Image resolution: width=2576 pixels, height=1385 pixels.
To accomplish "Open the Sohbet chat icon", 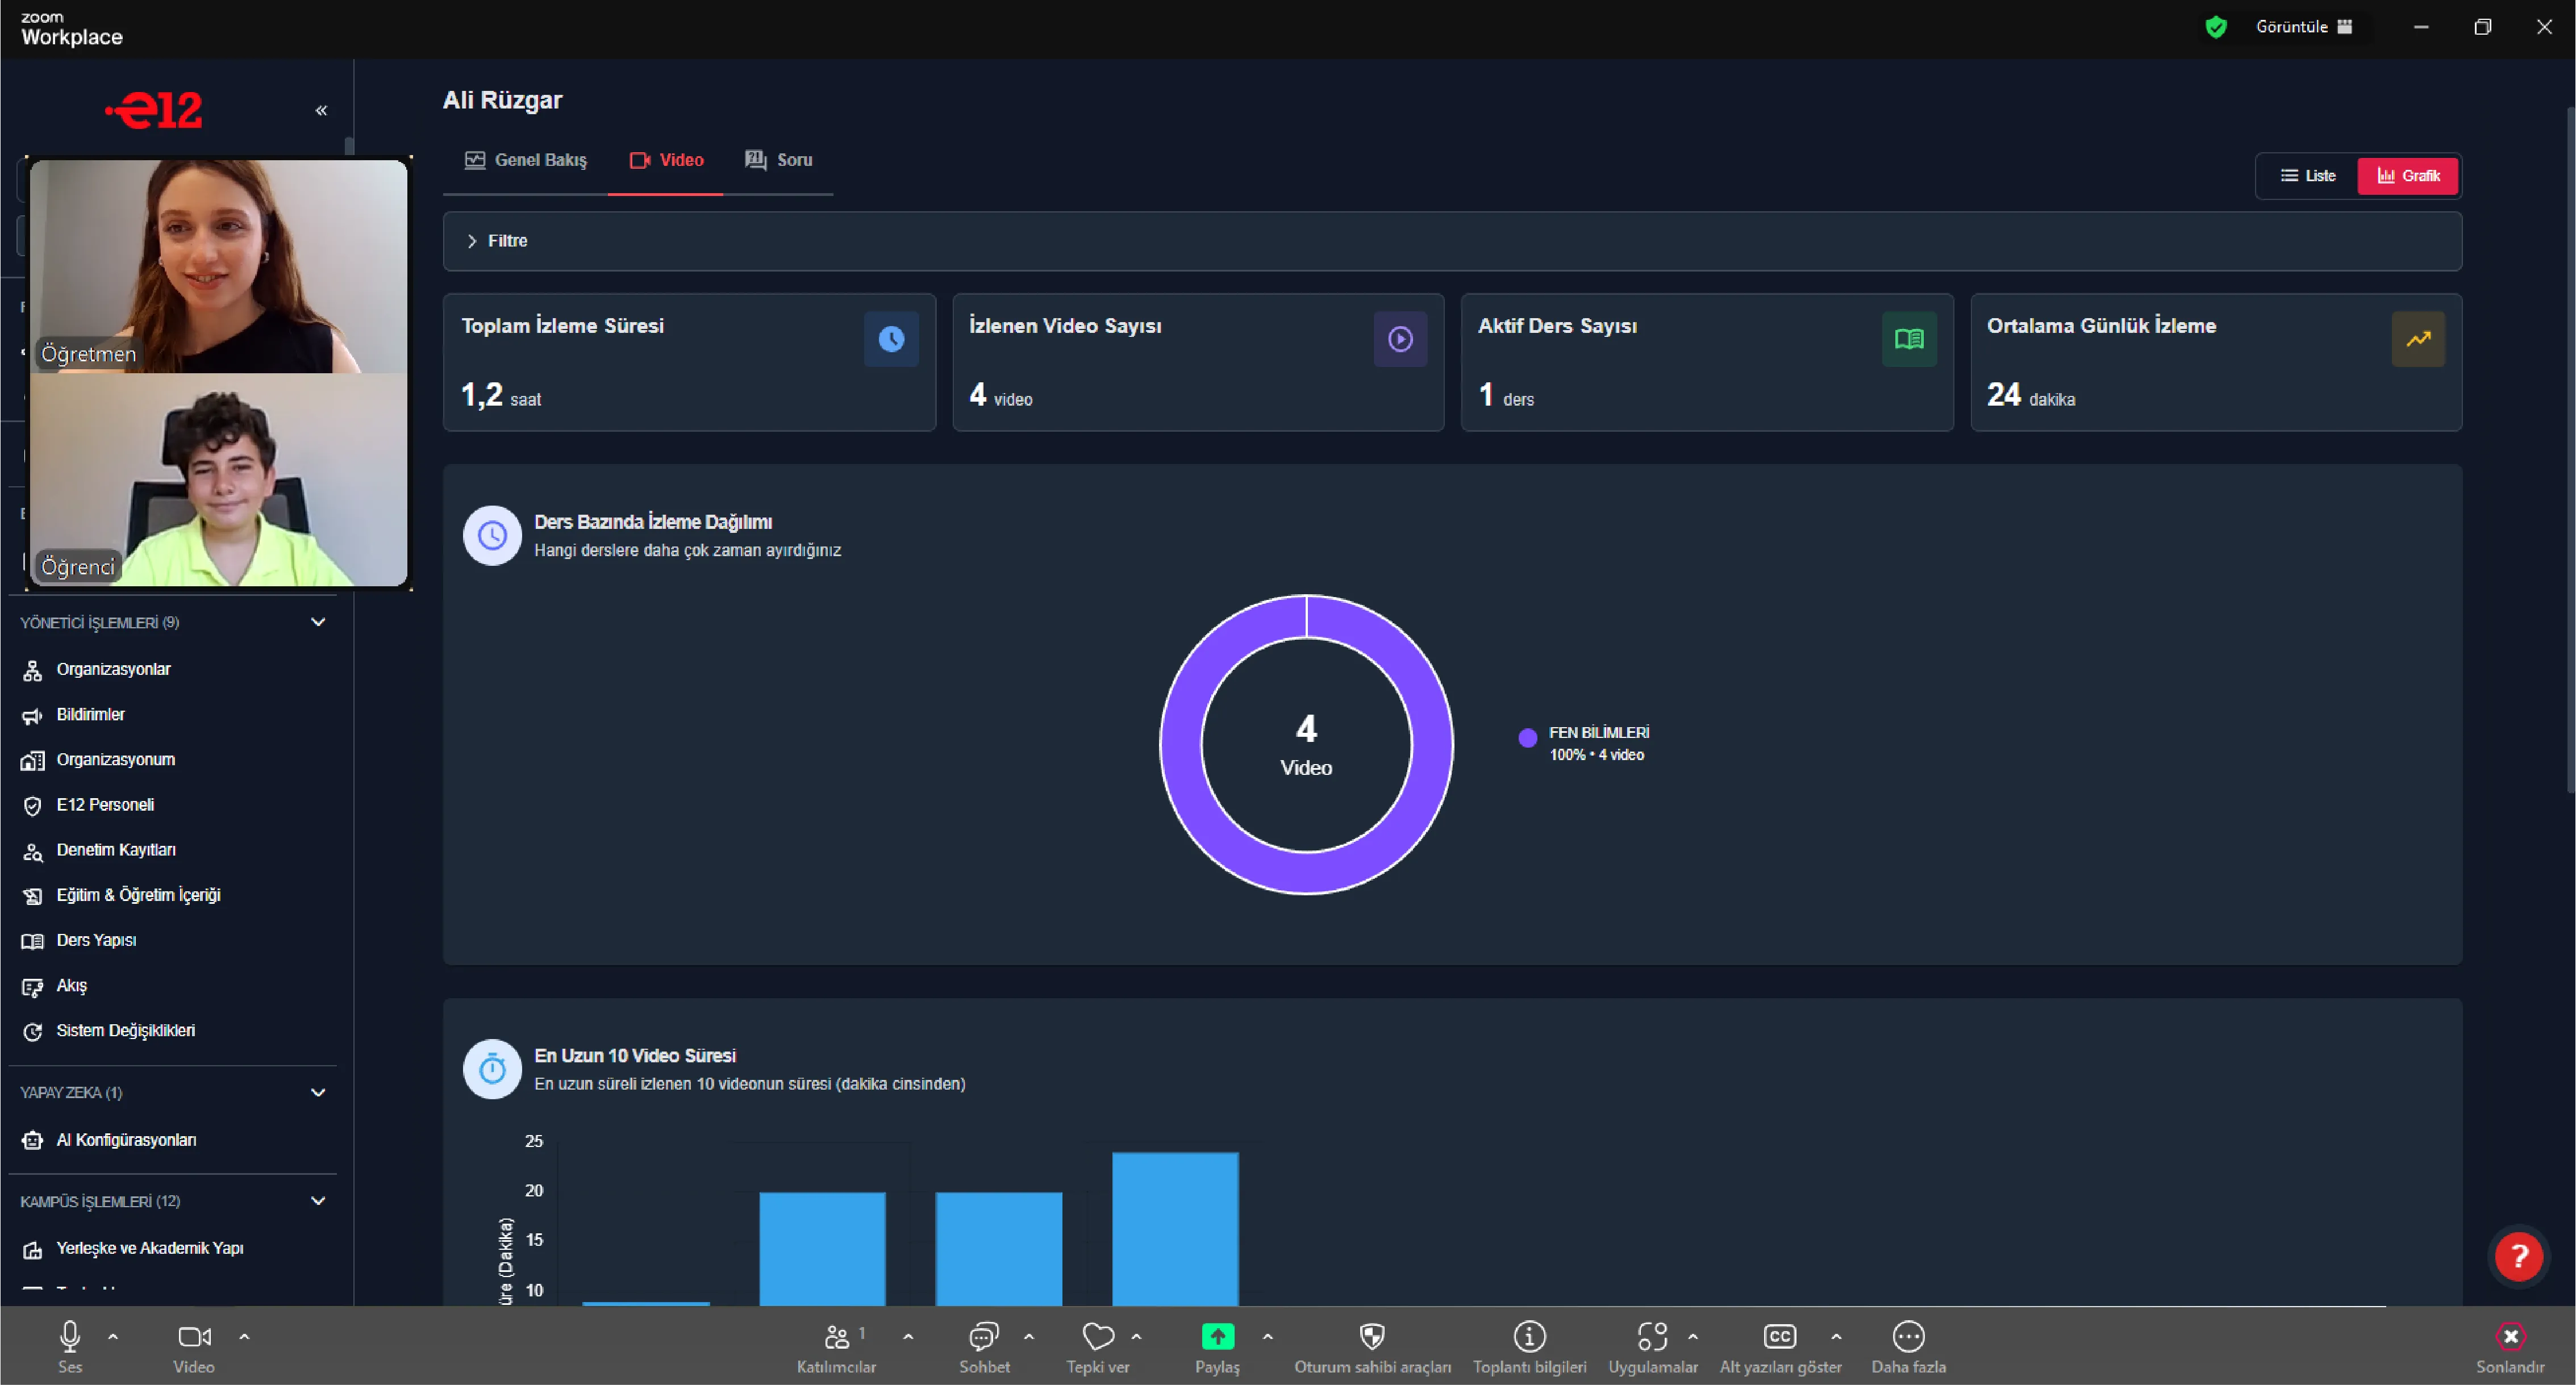I will click(984, 1336).
